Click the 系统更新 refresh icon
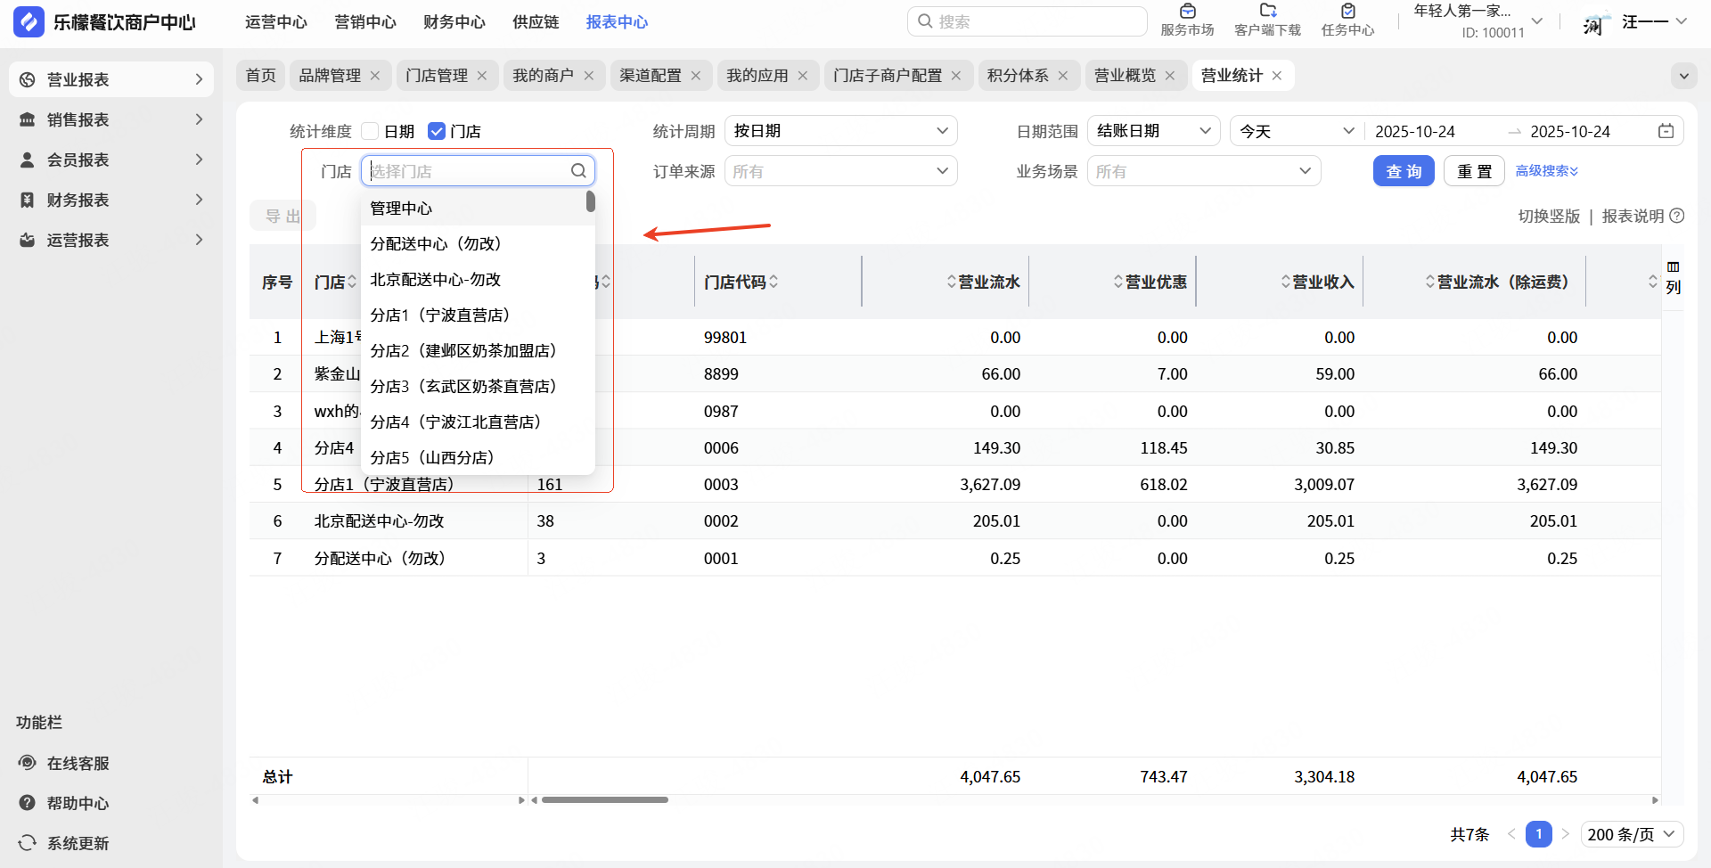 [28, 843]
